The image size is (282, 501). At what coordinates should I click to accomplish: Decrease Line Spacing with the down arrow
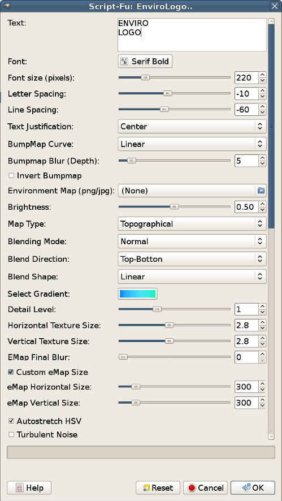[263, 113]
